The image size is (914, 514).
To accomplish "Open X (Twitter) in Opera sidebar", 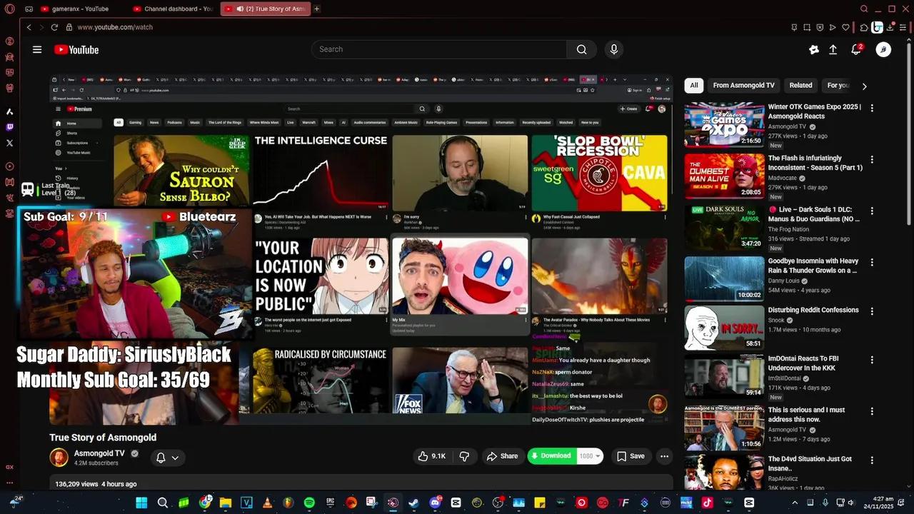I will (9, 143).
